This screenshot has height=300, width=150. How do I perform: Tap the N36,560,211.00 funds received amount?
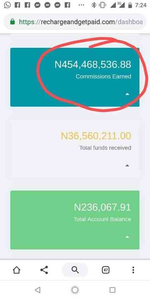pyautogui.click(x=96, y=136)
